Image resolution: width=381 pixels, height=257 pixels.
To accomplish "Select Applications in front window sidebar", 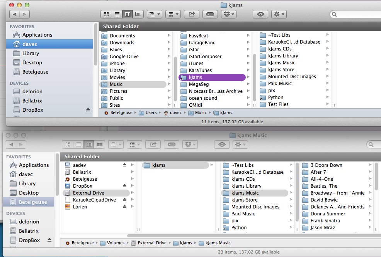I will [37, 35].
